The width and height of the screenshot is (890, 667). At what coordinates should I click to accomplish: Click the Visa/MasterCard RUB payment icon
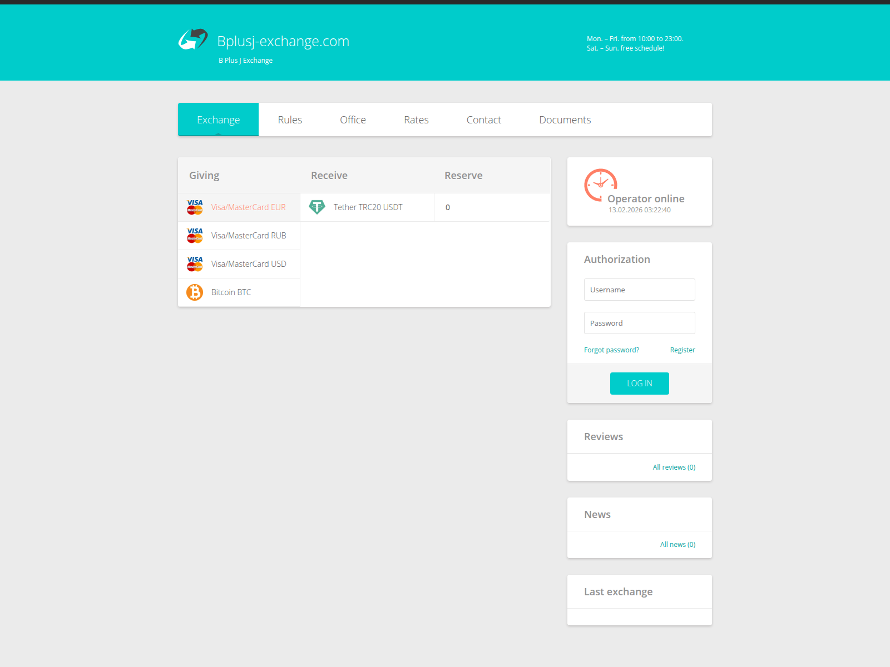coord(195,236)
